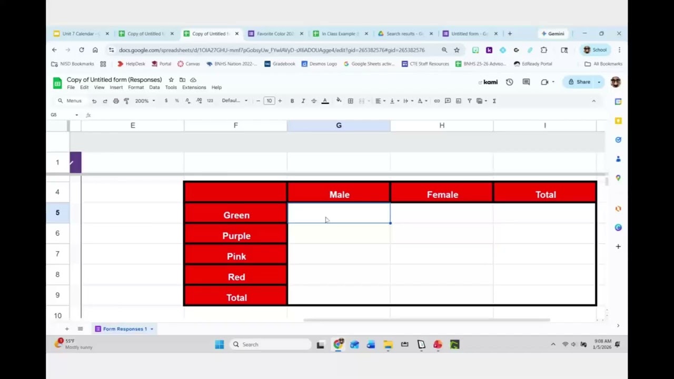Click the Insert chart icon
Screen dimensions: 674x379
click(x=458, y=101)
